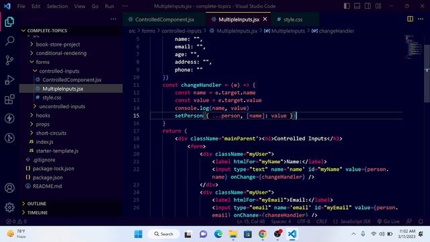Open the Manage gear icon
Image resolution: width=430 pixels, height=242 pixels.
coord(9,207)
